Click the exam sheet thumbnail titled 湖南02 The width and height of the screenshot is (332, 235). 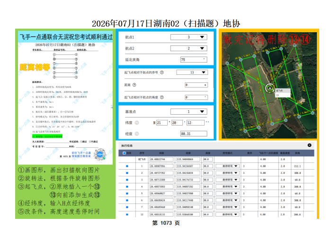point(65,99)
